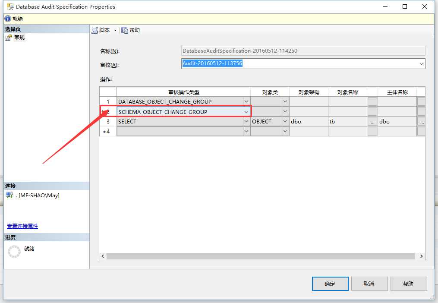This screenshot has width=438, height=303.
Task: Select row header 1
Action: 108,101
